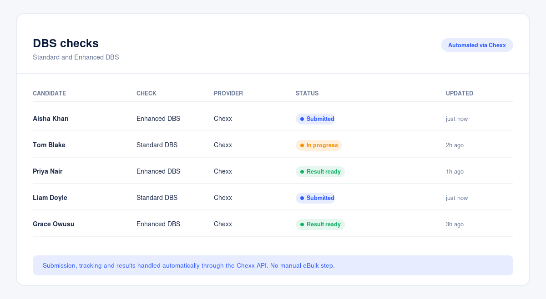Image resolution: width=546 pixels, height=299 pixels.
Task: Select candidate Aisha Khan
Action: point(51,119)
